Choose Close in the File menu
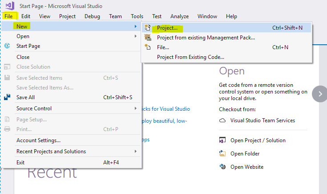Screen dimensions: 327x194 tap(71, 57)
